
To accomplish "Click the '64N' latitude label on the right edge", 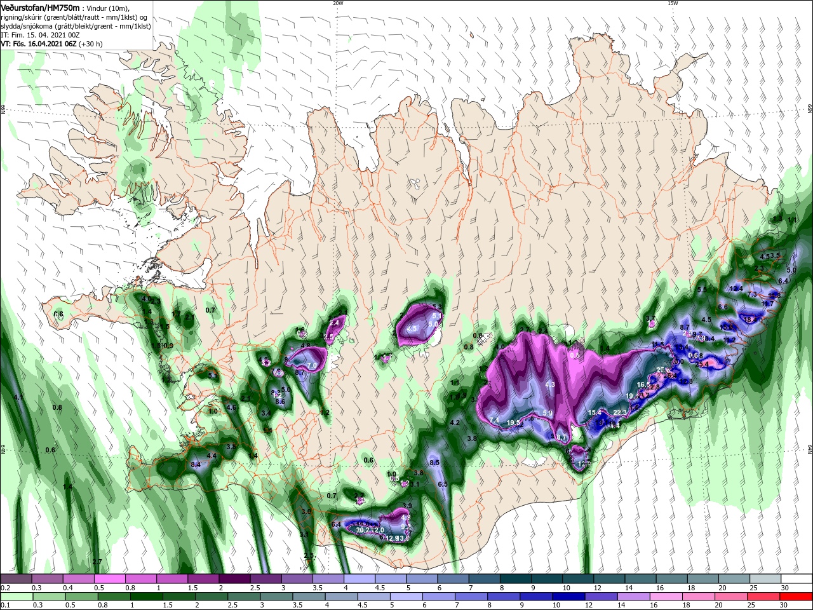I will click(x=810, y=451).
